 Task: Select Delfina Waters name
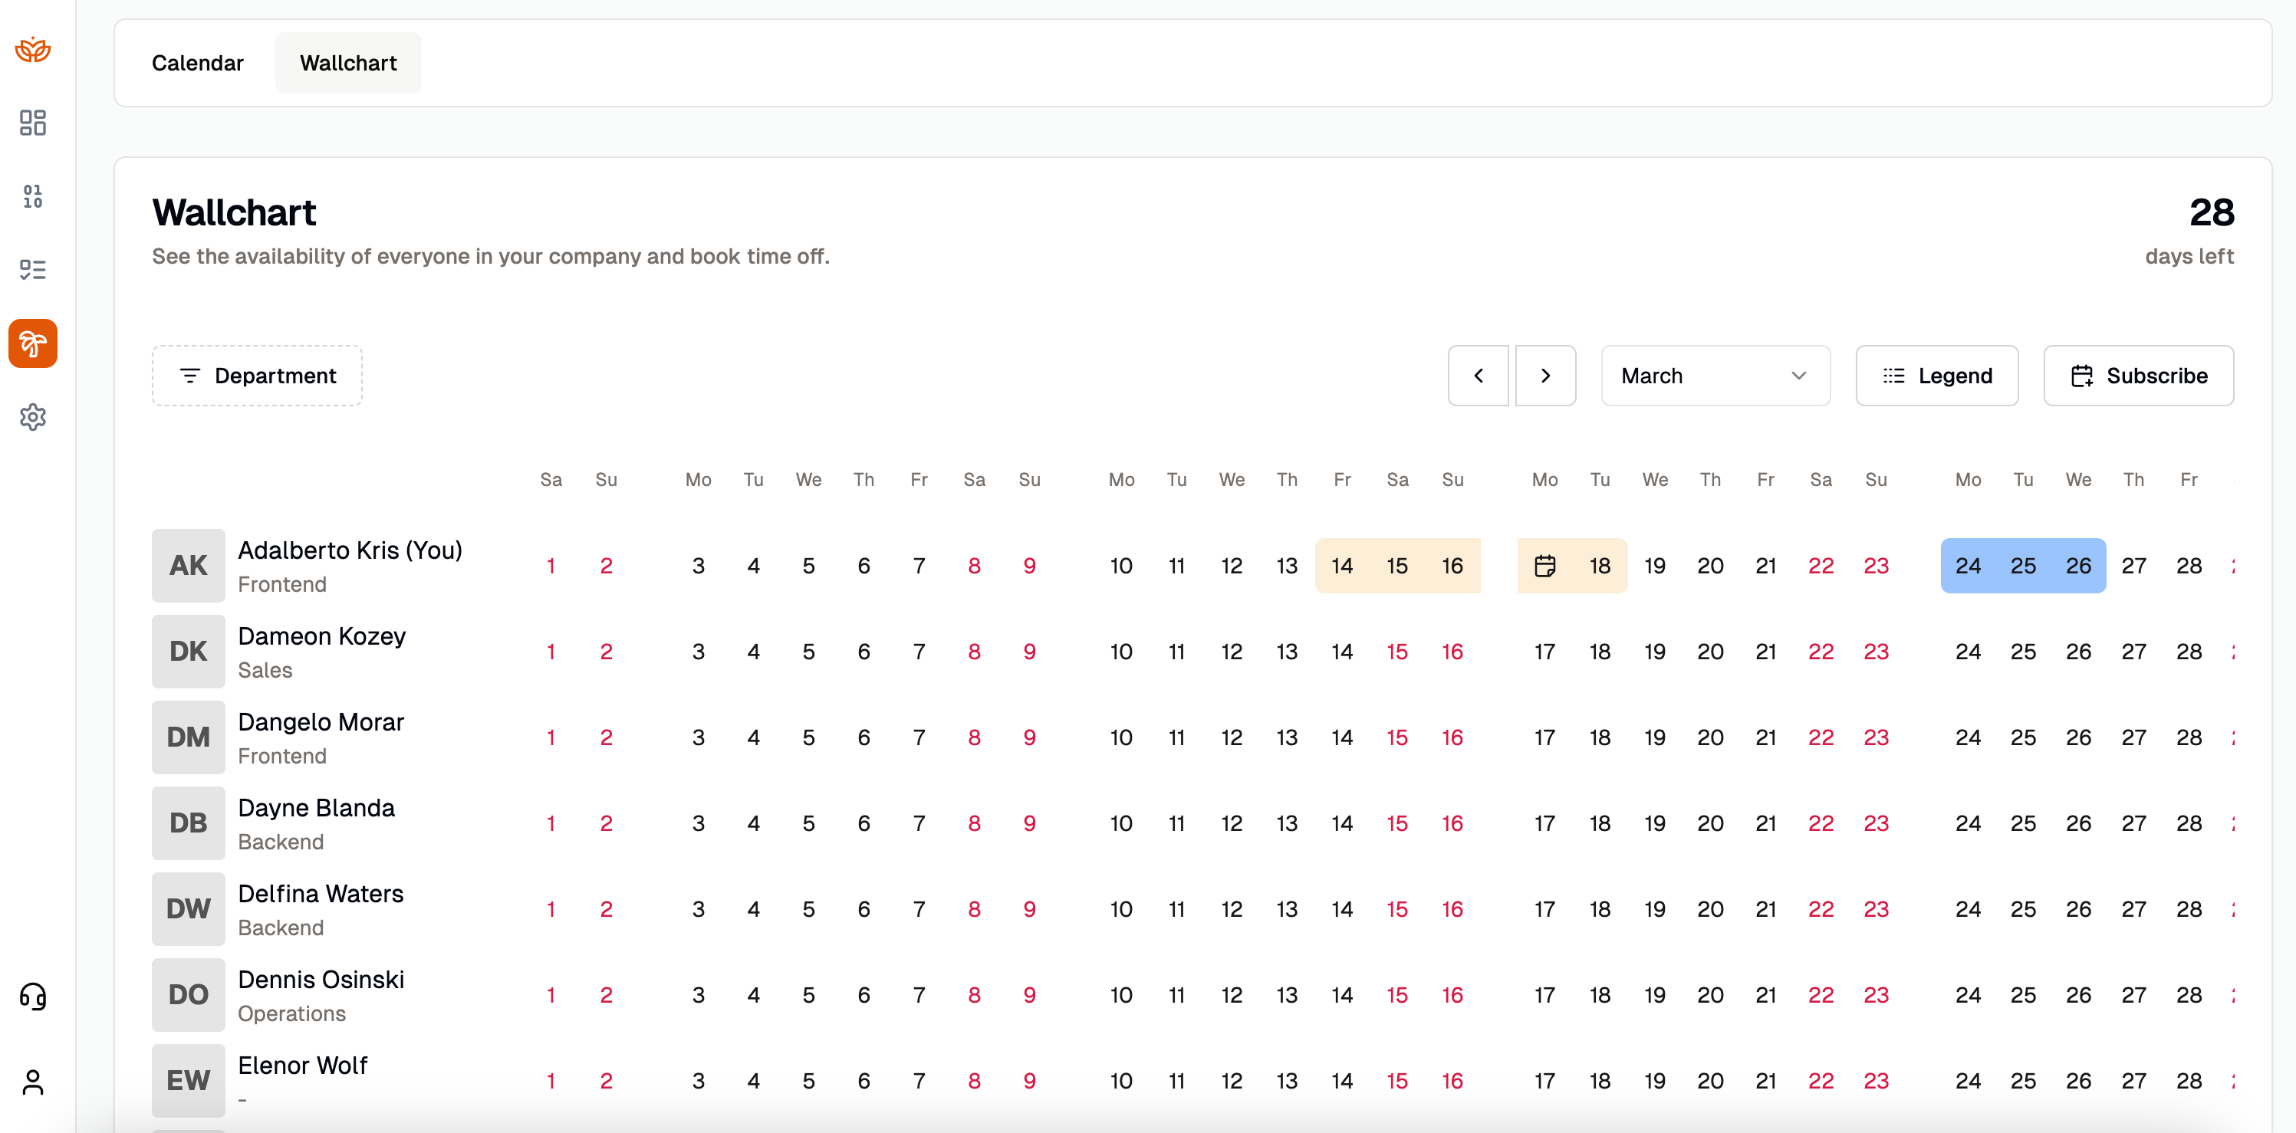(321, 893)
